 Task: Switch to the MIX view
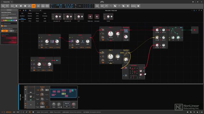tap(14, 112)
